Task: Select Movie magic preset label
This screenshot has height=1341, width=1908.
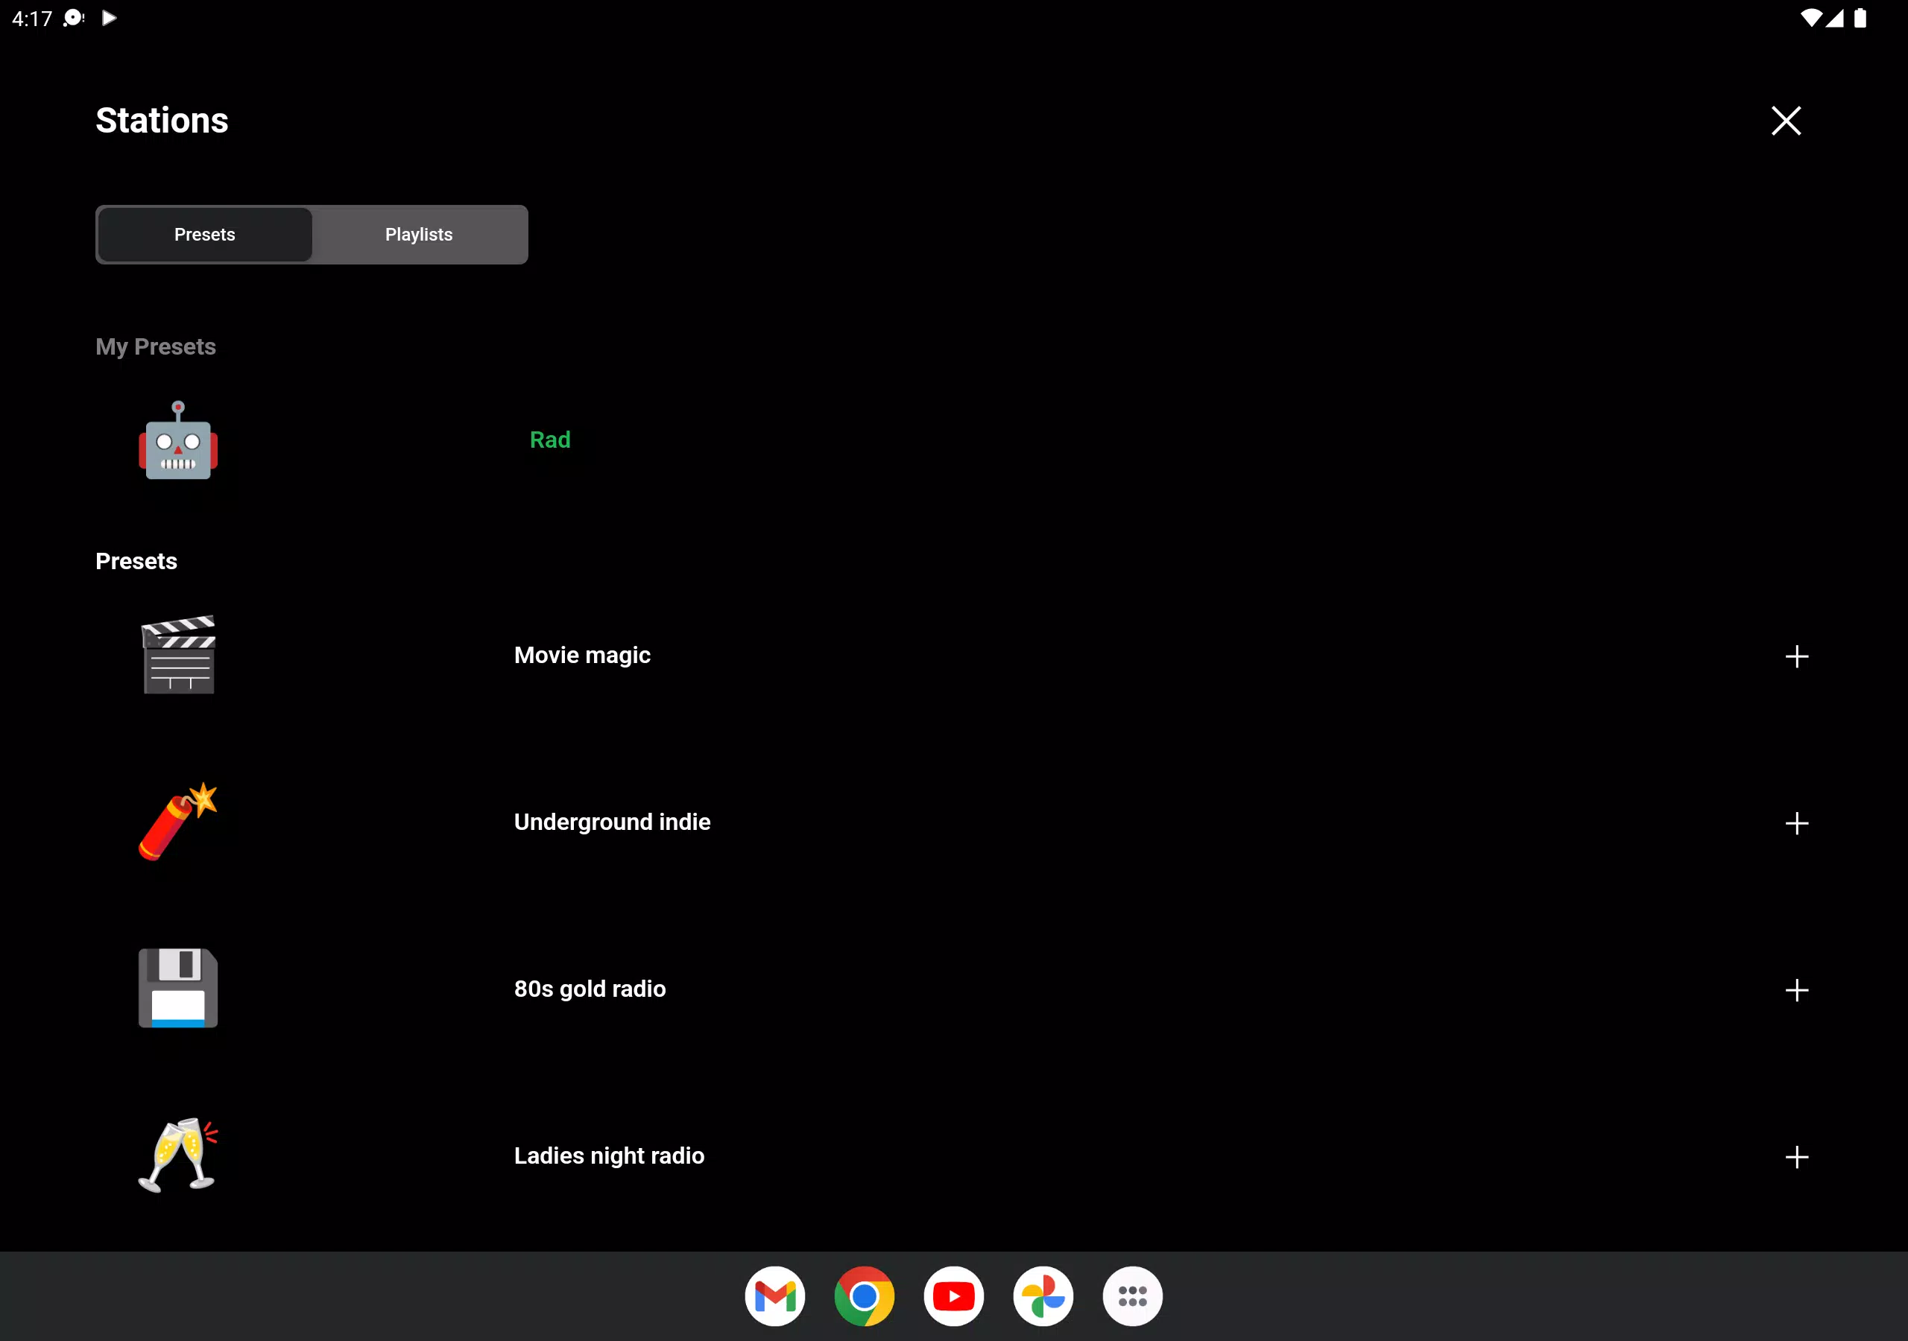Action: point(581,655)
